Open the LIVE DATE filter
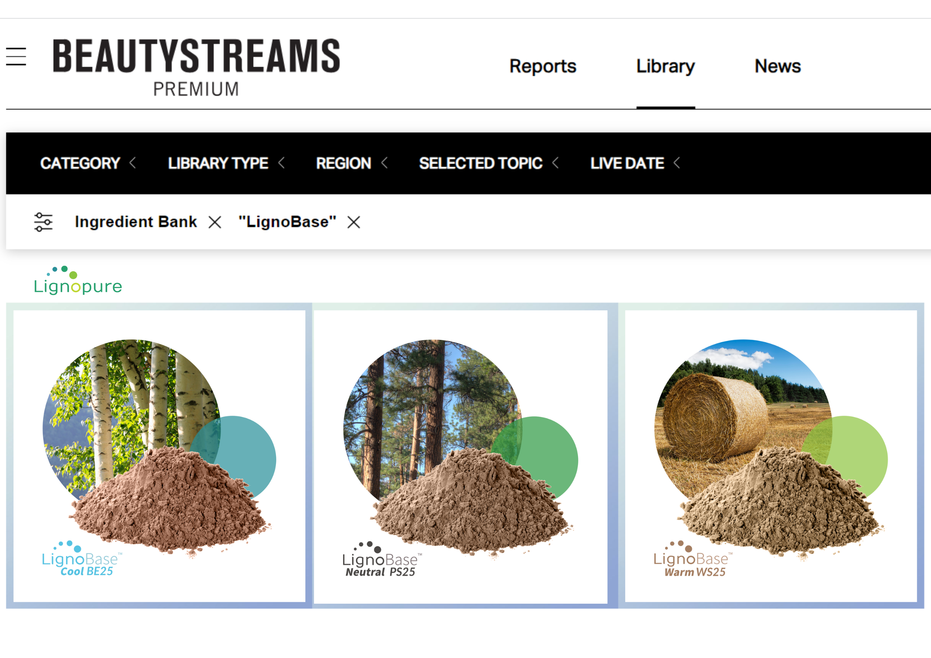 [x=635, y=163]
